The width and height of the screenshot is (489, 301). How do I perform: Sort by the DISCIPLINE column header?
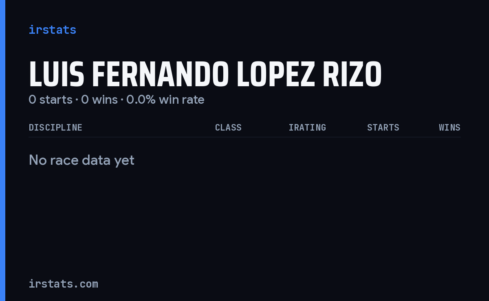[x=55, y=127]
